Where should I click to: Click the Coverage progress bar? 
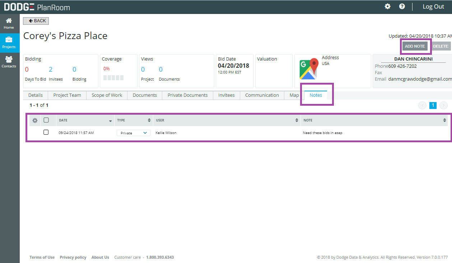click(x=114, y=77)
